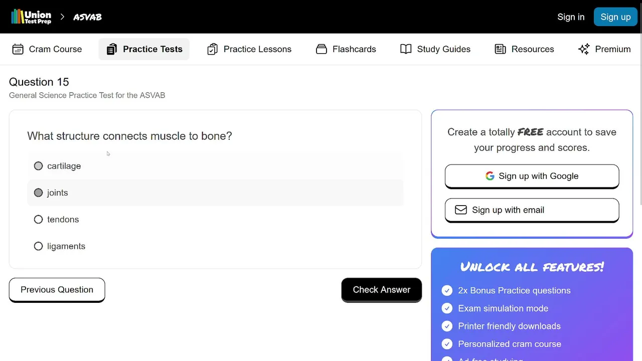Click checkmark beside Exam simulation mode

pyautogui.click(x=447, y=308)
